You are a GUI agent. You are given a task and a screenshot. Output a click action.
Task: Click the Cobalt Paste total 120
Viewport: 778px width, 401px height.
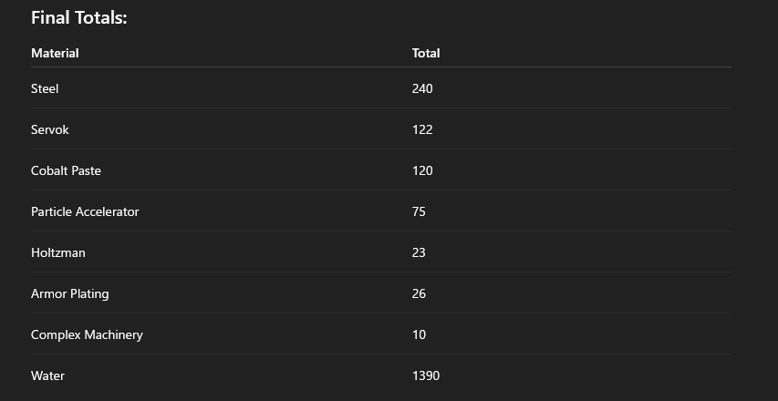tap(422, 171)
